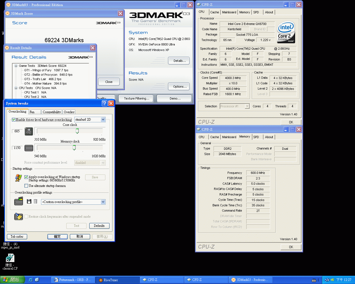Click the Core clock value field showing 685
Image resolution: width=355 pixels, height=284 pixels.
(x=17, y=131)
